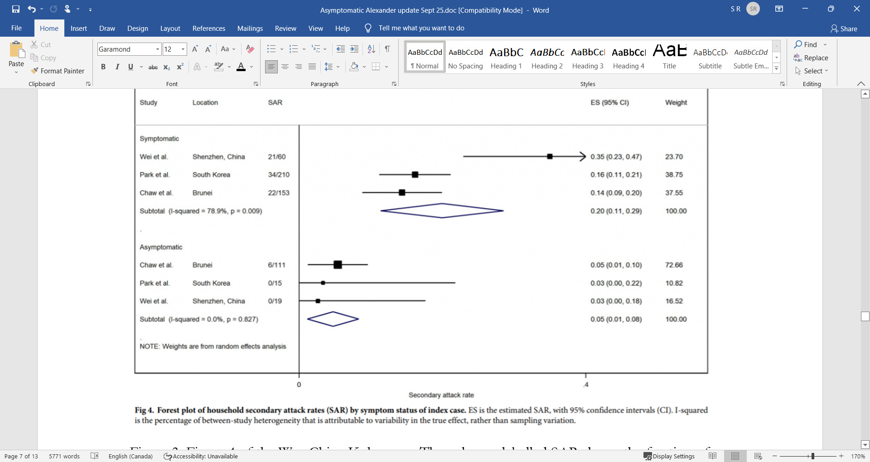This screenshot has height=462, width=870.
Task: Toggle Italic formatting
Action: [117, 67]
